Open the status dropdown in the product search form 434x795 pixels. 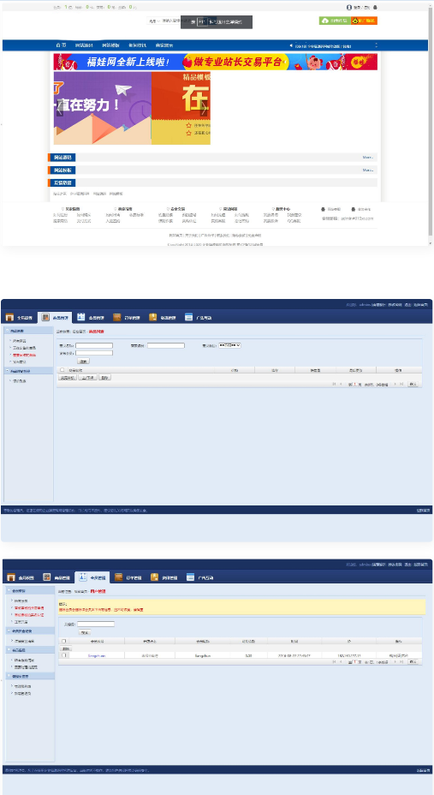(229, 345)
